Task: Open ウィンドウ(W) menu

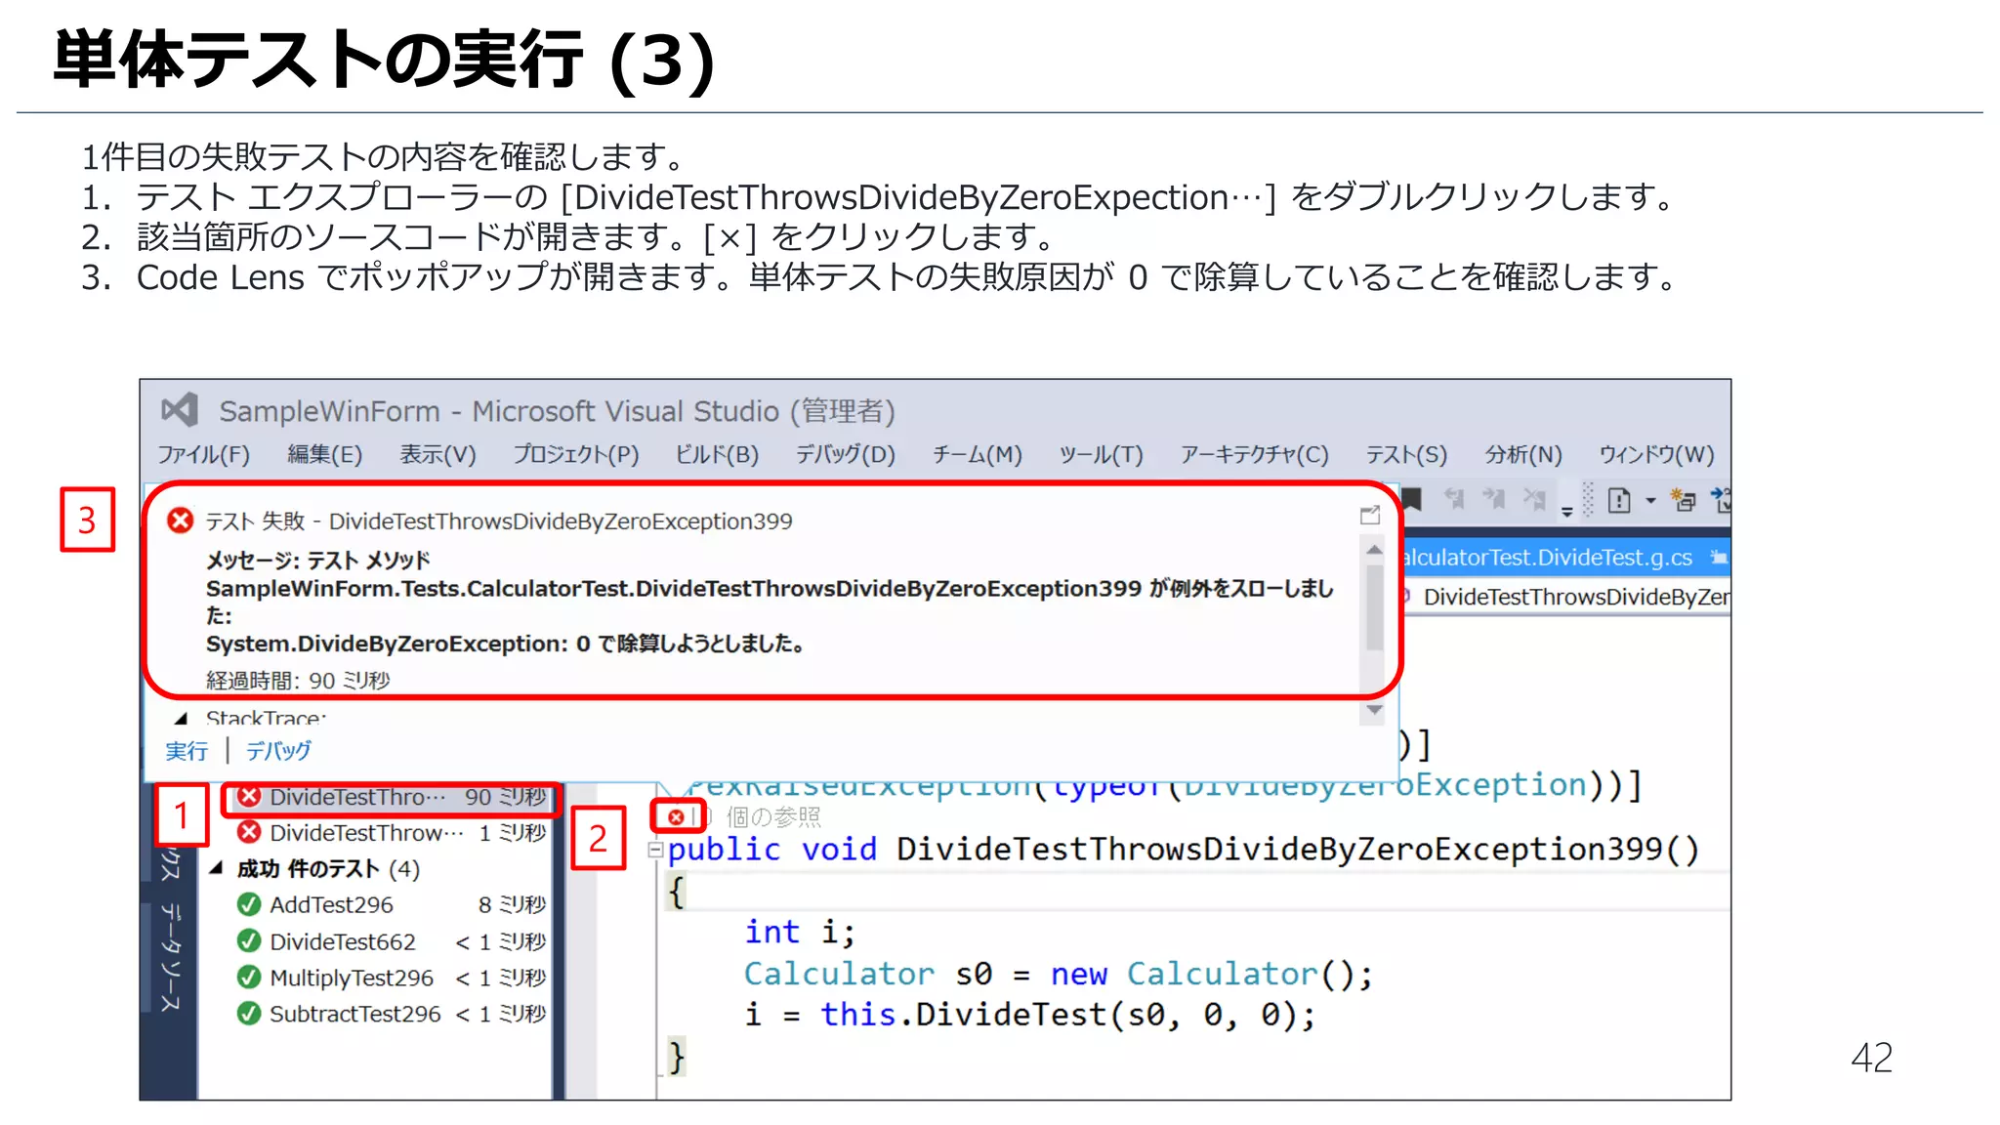Action: (x=1656, y=454)
